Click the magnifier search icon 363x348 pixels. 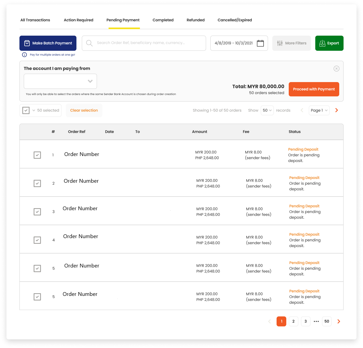pos(89,43)
